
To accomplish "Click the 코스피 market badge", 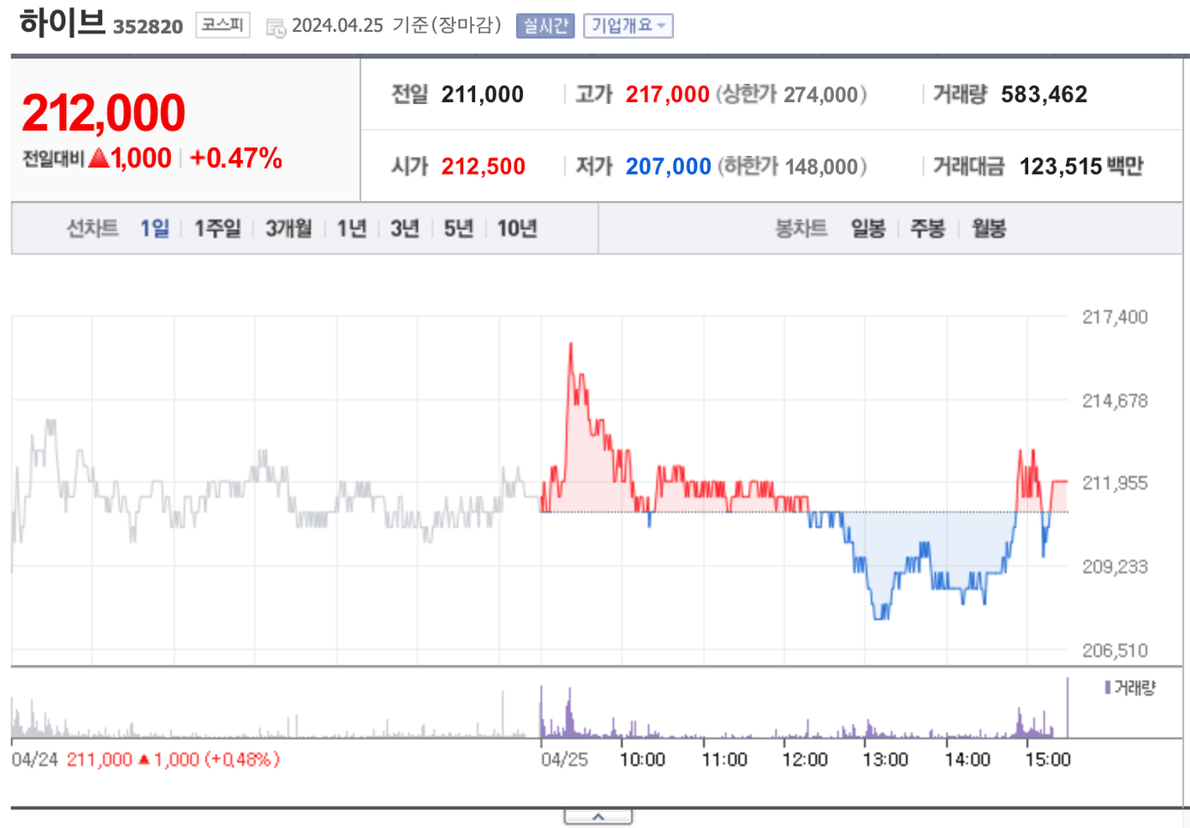I will [223, 25].
